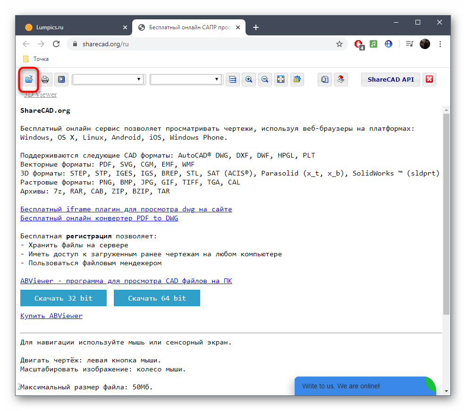Open the ShareCAD API button

click(x=390, y=79)
